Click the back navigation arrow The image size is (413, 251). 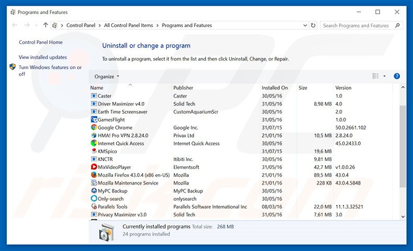tap(15, 25)
